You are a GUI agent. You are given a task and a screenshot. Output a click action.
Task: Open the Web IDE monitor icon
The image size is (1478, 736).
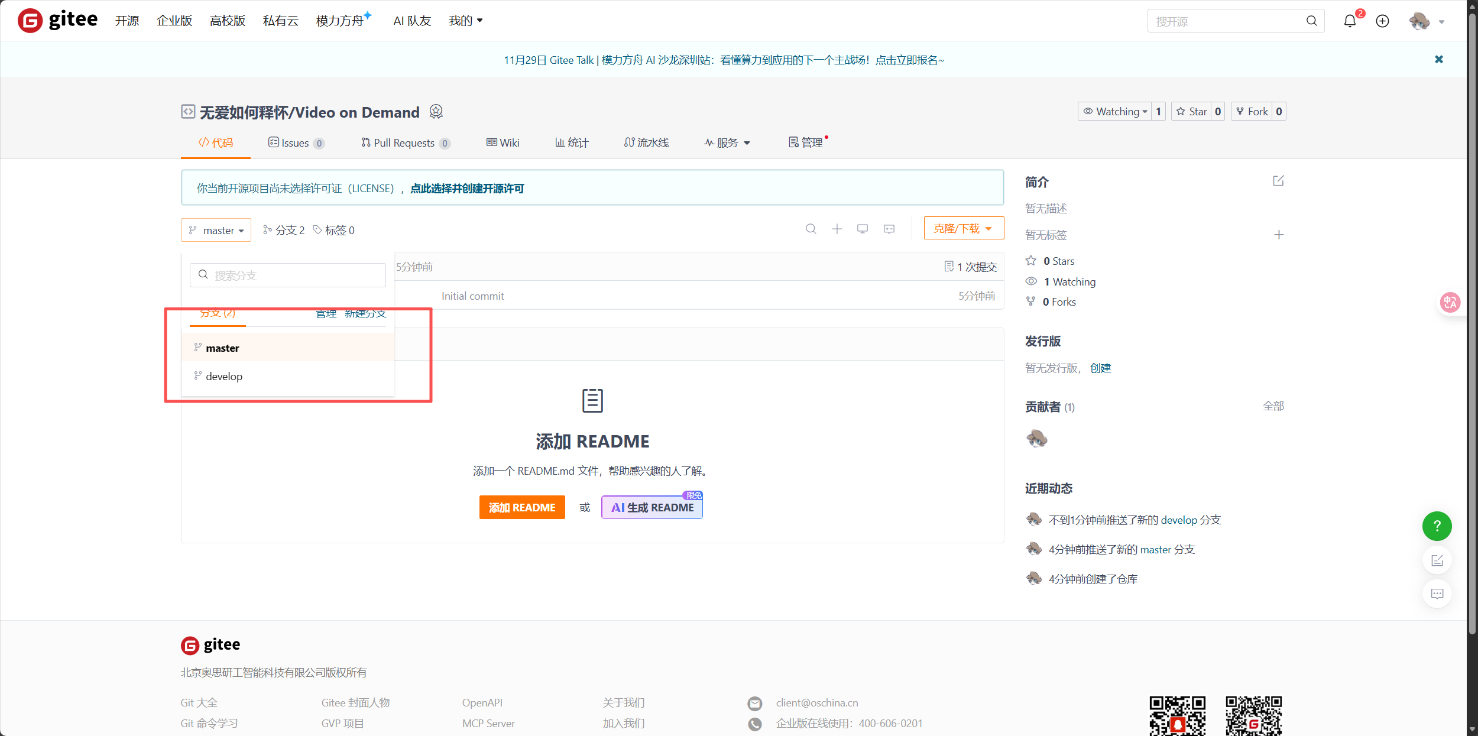pos(863,229)
